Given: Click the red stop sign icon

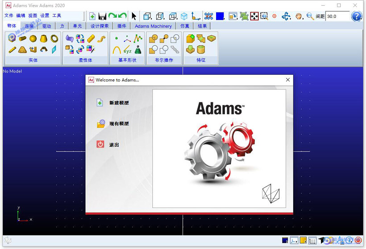Looking at the screenshot, I should tap(358, 240).
